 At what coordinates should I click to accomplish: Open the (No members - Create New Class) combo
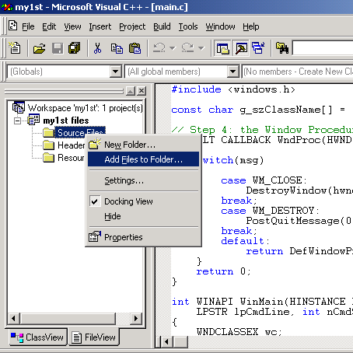298,72
